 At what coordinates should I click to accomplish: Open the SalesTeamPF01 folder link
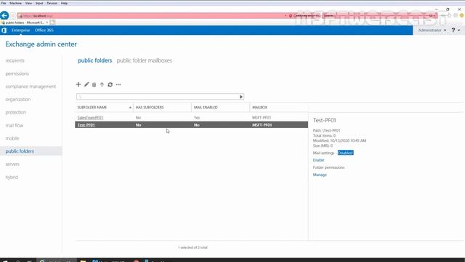[x=90, y=118]
